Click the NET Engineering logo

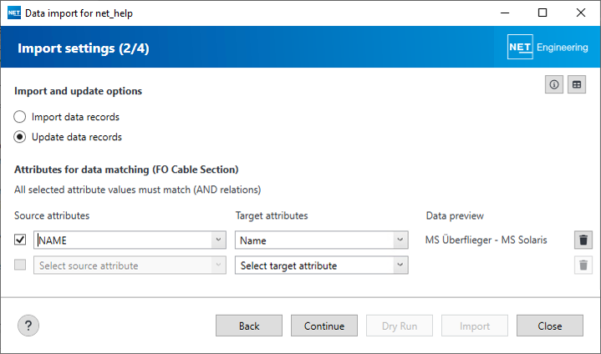[x=548, y=48]
